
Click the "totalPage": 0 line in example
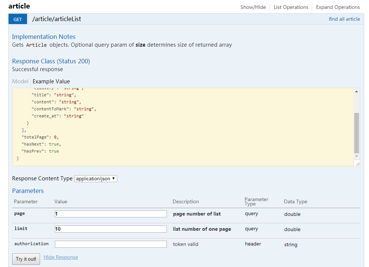(40, 137)
